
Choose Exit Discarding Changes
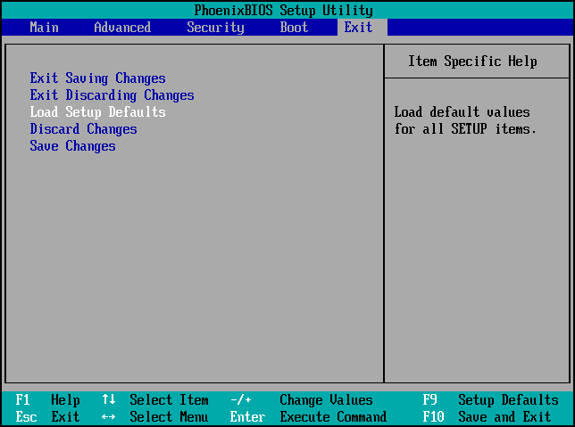[112, 95]
